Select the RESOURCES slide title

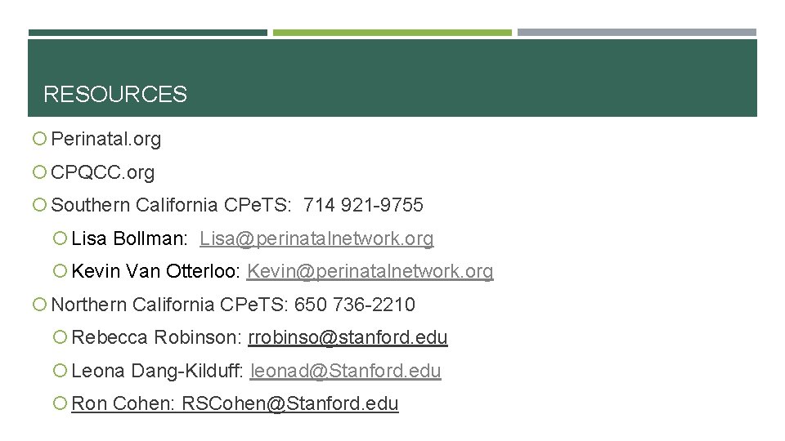[115, 95]
